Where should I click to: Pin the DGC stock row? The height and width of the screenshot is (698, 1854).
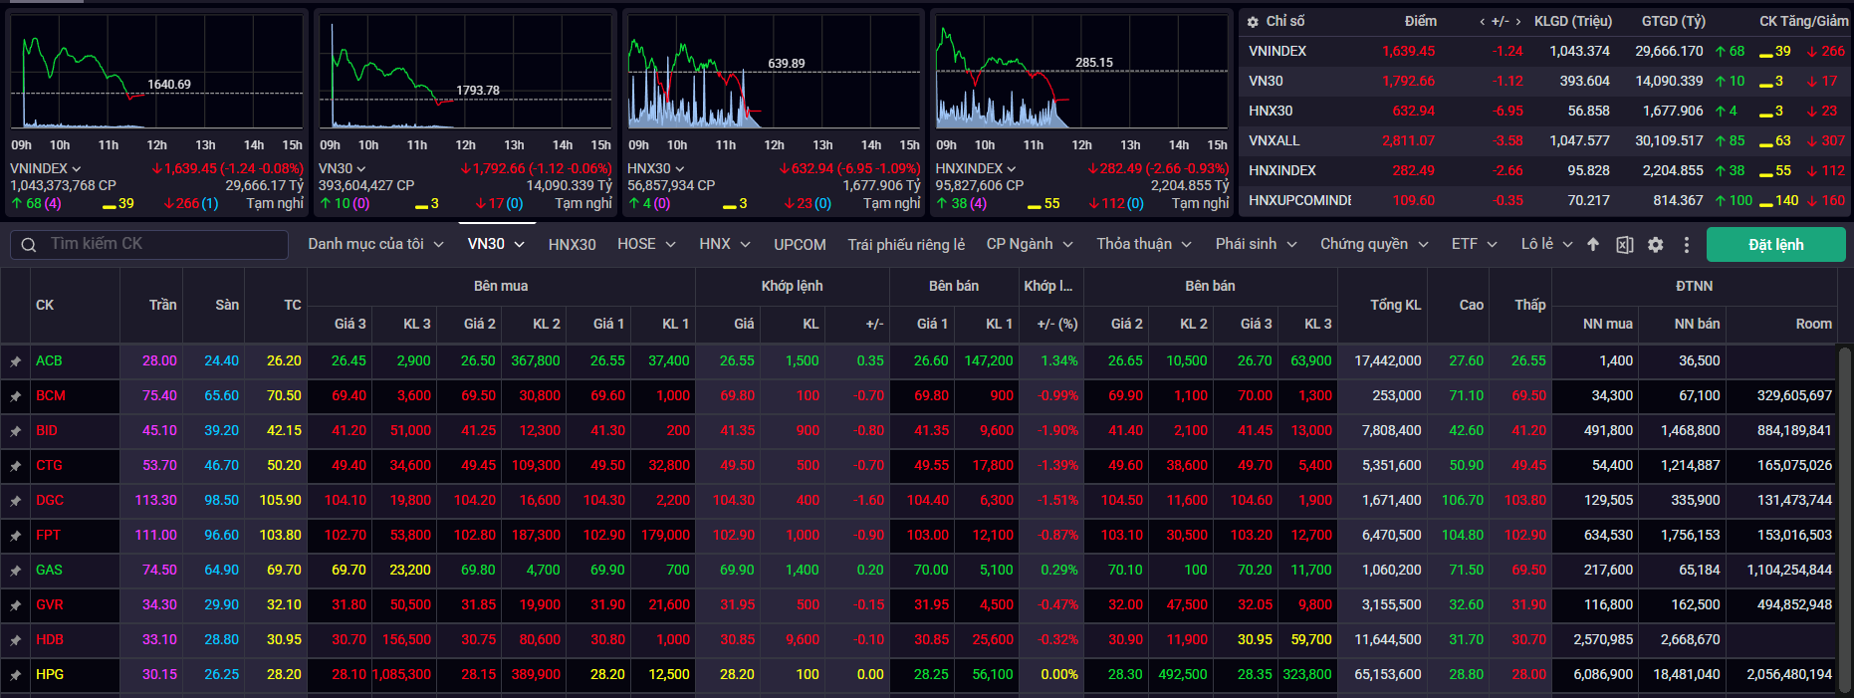click(15, 501)
